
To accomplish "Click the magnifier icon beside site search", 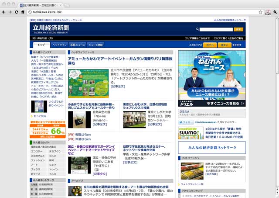I will coord(197,29).
